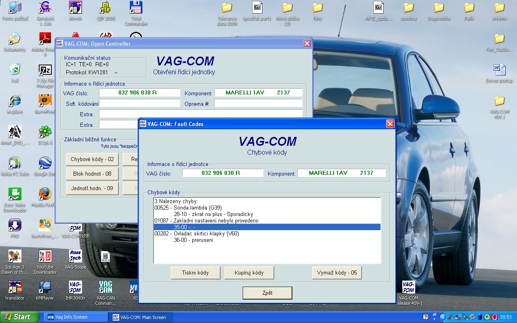Open Diagnostika folder on desktop
517x323 pixels.
click(439, 10)
